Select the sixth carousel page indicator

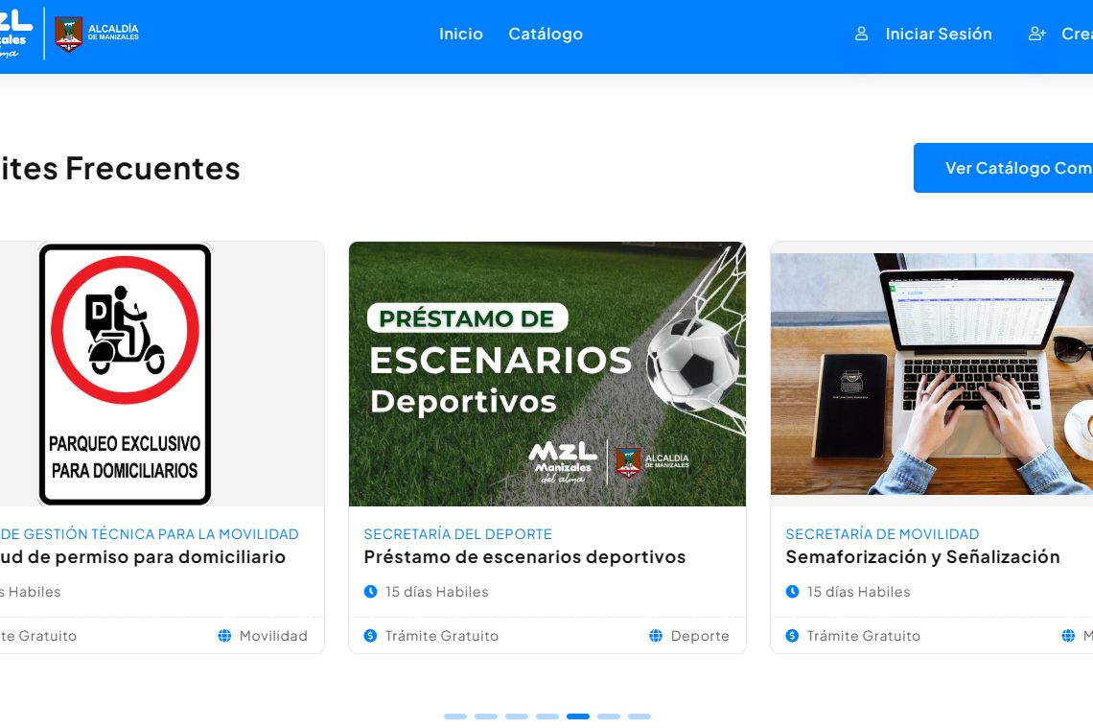(609, 716)
